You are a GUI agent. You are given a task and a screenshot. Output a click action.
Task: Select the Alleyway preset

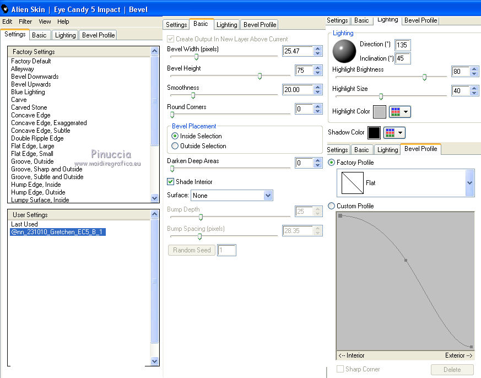tap(23, 69)
